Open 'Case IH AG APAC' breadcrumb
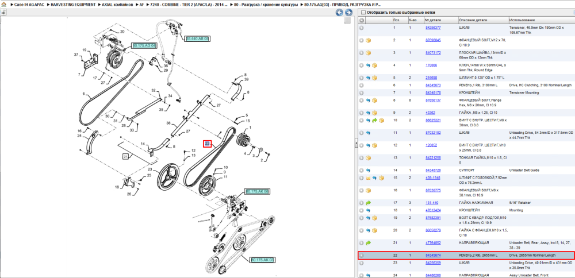575x278 pixels. tap(29, 5)
